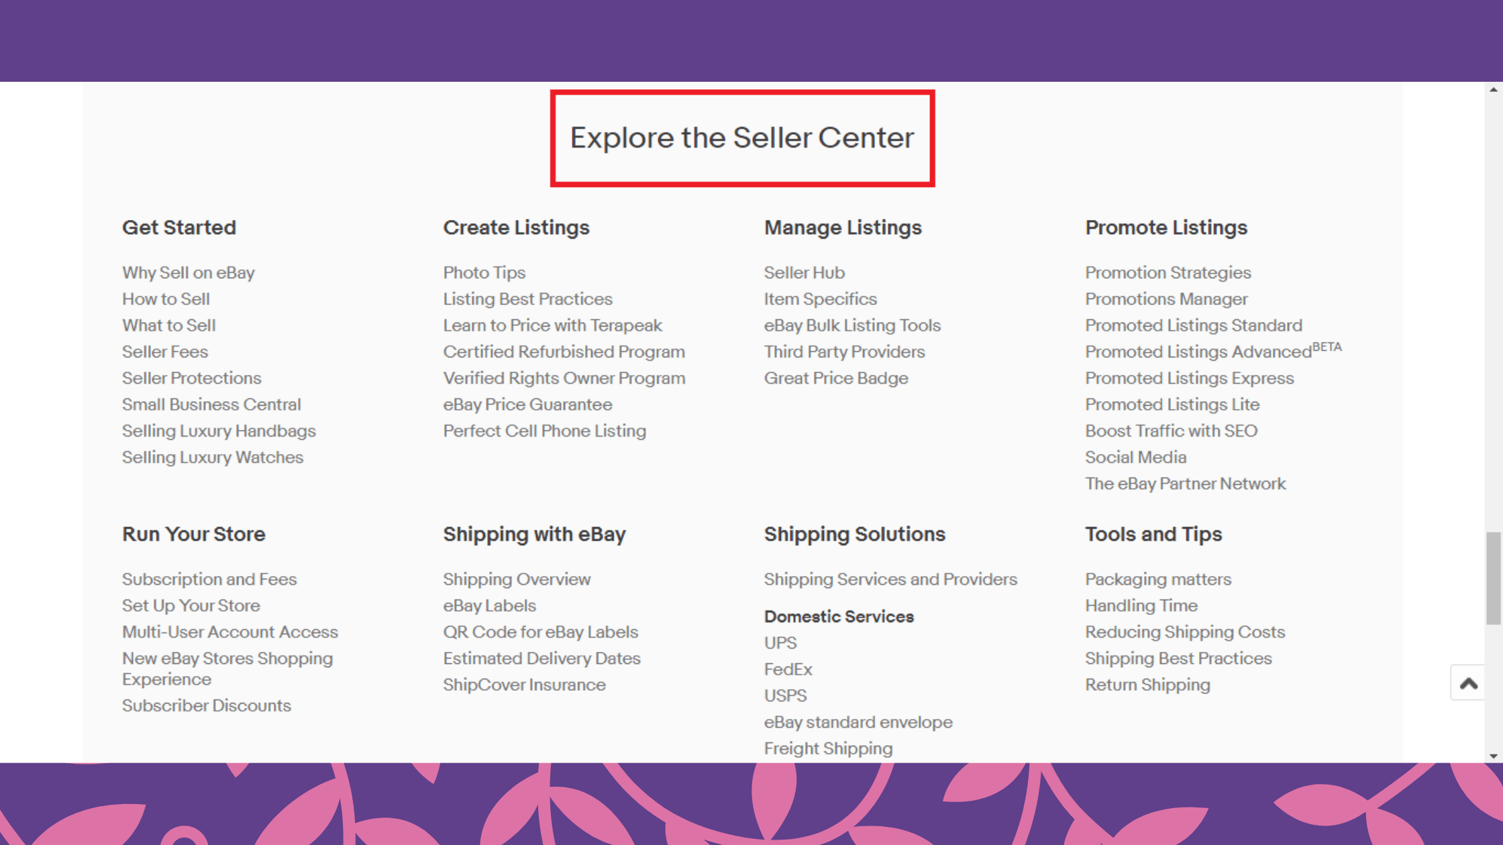Viewport: 1503px width, 845px height.
Task: Visit Learn to Price with Terapeak
Action: click(x=552, y=326)
